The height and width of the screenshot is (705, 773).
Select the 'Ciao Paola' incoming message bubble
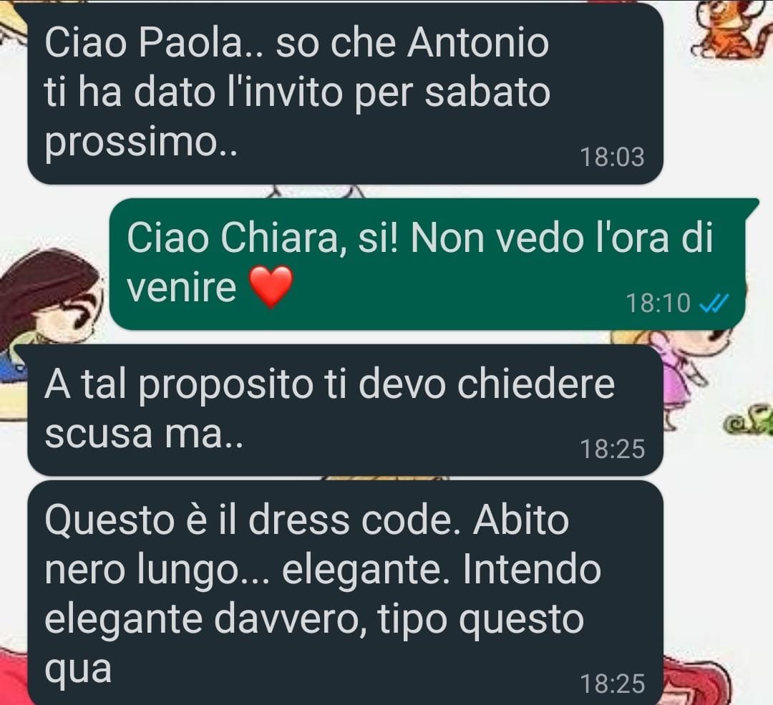pos(345,93)
